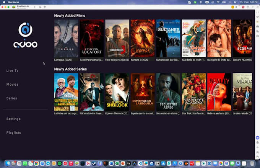Open Estación Rocafort film poster
This screenshot has width=260, height=168.
[x=92, y=38]
